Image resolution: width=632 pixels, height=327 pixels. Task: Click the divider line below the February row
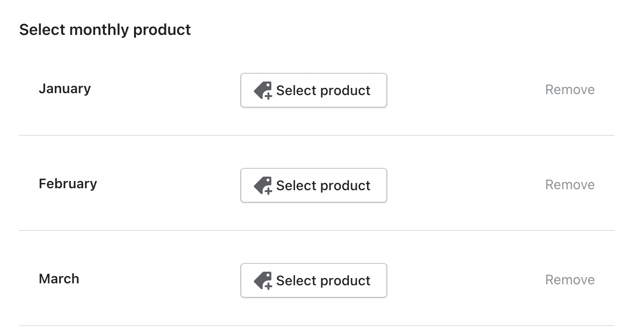tap(316, 230)
